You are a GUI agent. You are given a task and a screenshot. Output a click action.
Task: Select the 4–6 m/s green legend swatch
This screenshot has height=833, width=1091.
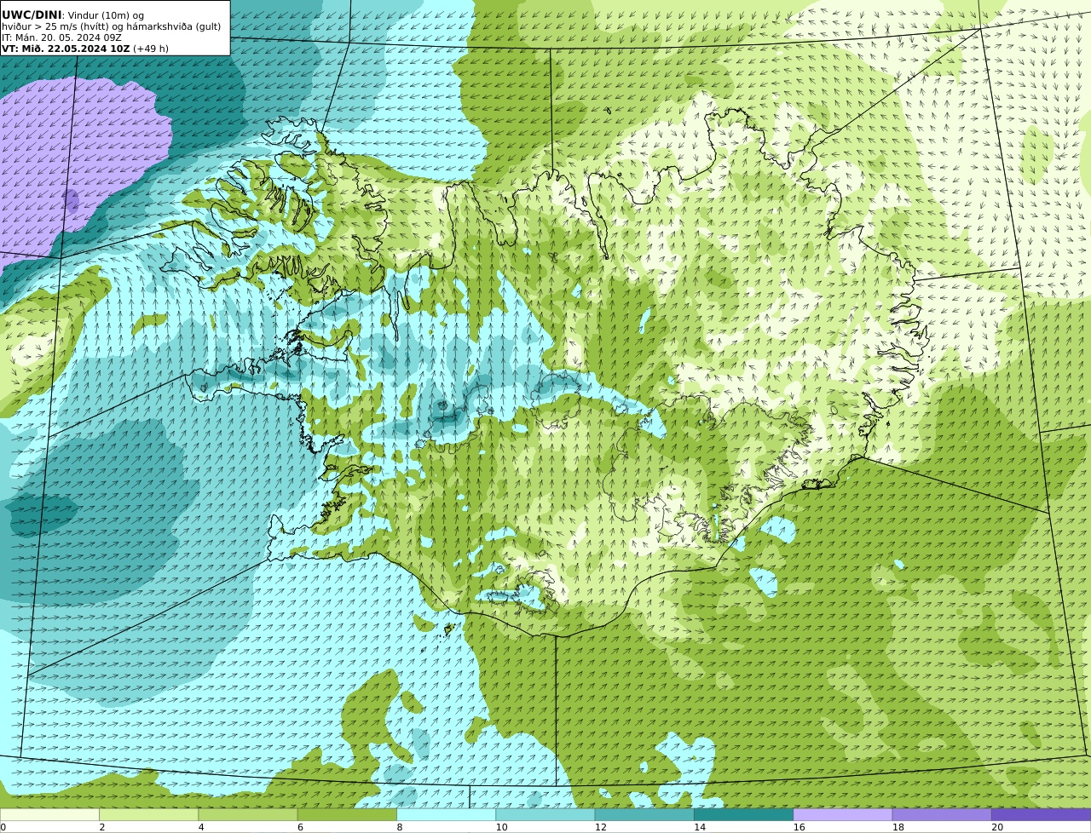coord(248,815)
